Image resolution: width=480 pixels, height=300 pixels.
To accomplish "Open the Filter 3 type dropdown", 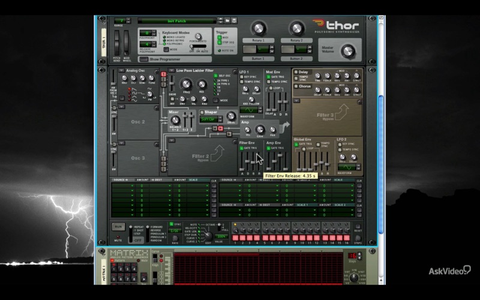I will (296, 101).
